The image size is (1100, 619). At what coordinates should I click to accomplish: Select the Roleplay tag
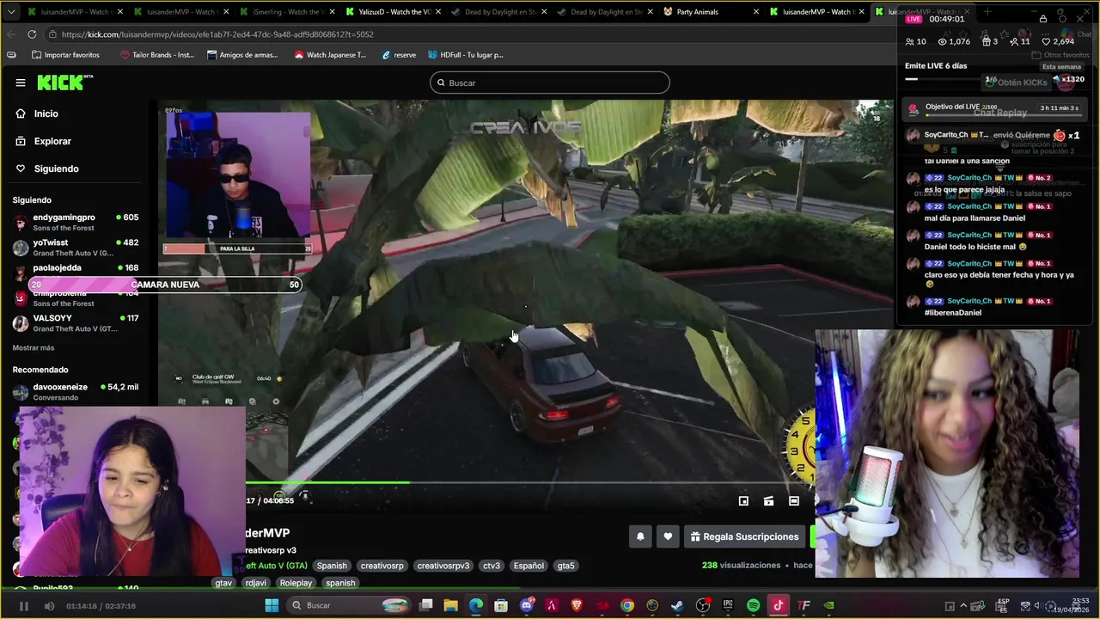(x=296, y=583)
